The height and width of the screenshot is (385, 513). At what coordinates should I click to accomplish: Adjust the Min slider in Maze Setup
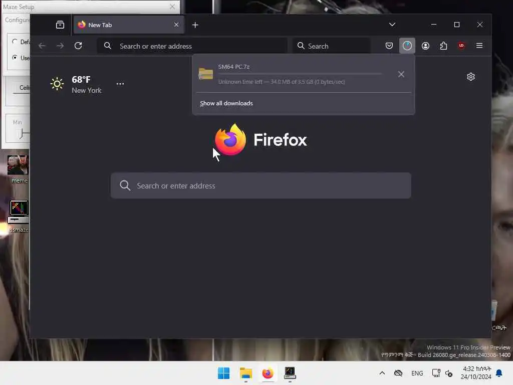coord(22,134)
